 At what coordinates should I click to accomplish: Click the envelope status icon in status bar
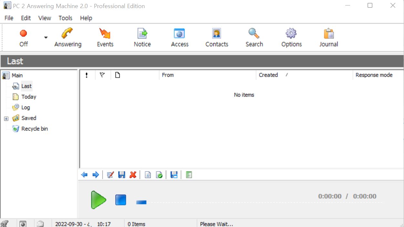(40, 223)
